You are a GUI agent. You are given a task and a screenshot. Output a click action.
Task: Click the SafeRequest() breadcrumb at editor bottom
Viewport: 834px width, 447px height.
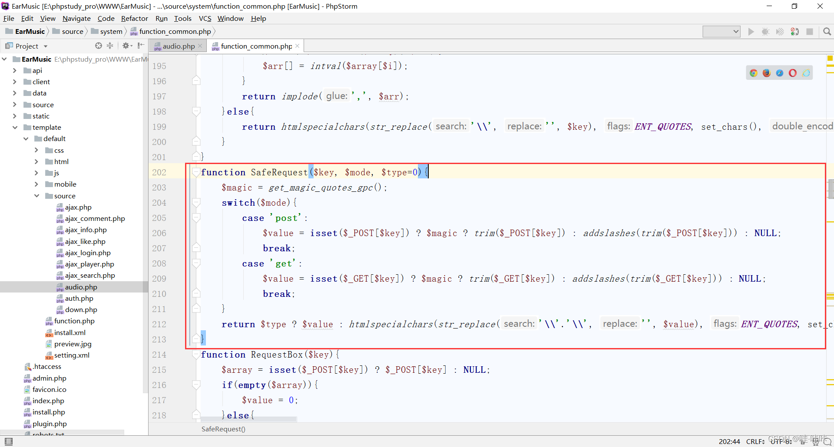(223, 429)
